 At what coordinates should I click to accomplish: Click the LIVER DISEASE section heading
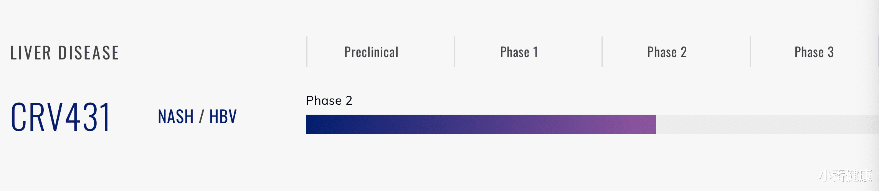[x=64, y=53]
